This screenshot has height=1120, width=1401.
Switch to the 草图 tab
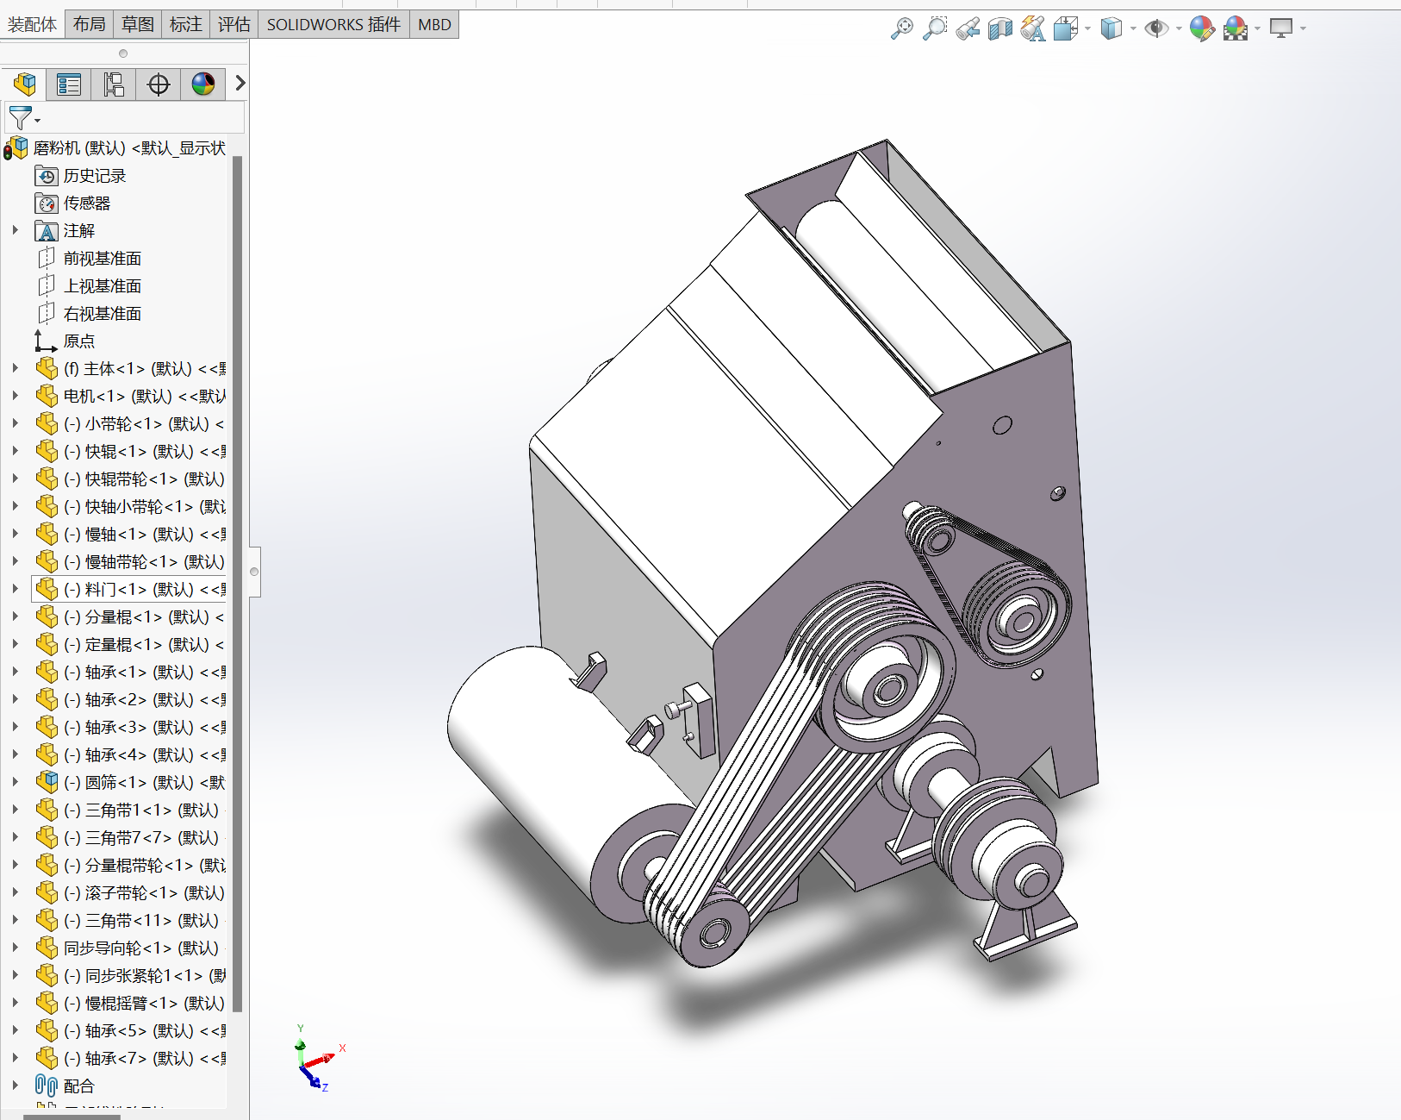coord(137,24)
